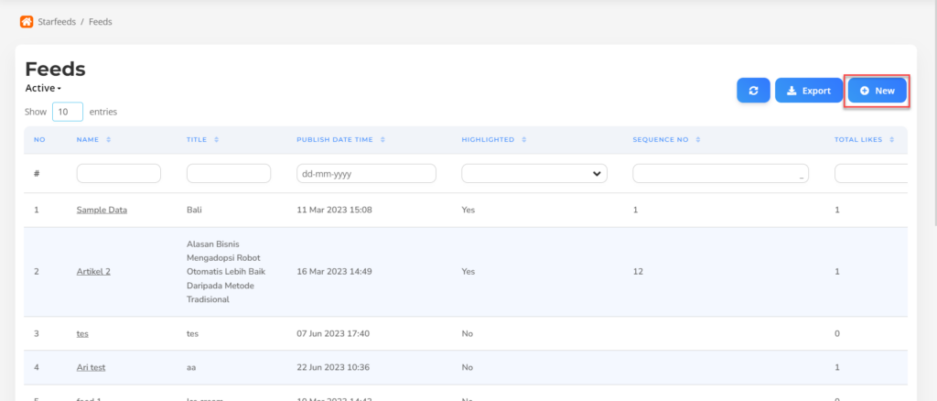This screenshot has width=937, height=401.
Task: Open the Ari test feed link
Action: [x=91, y=367]
